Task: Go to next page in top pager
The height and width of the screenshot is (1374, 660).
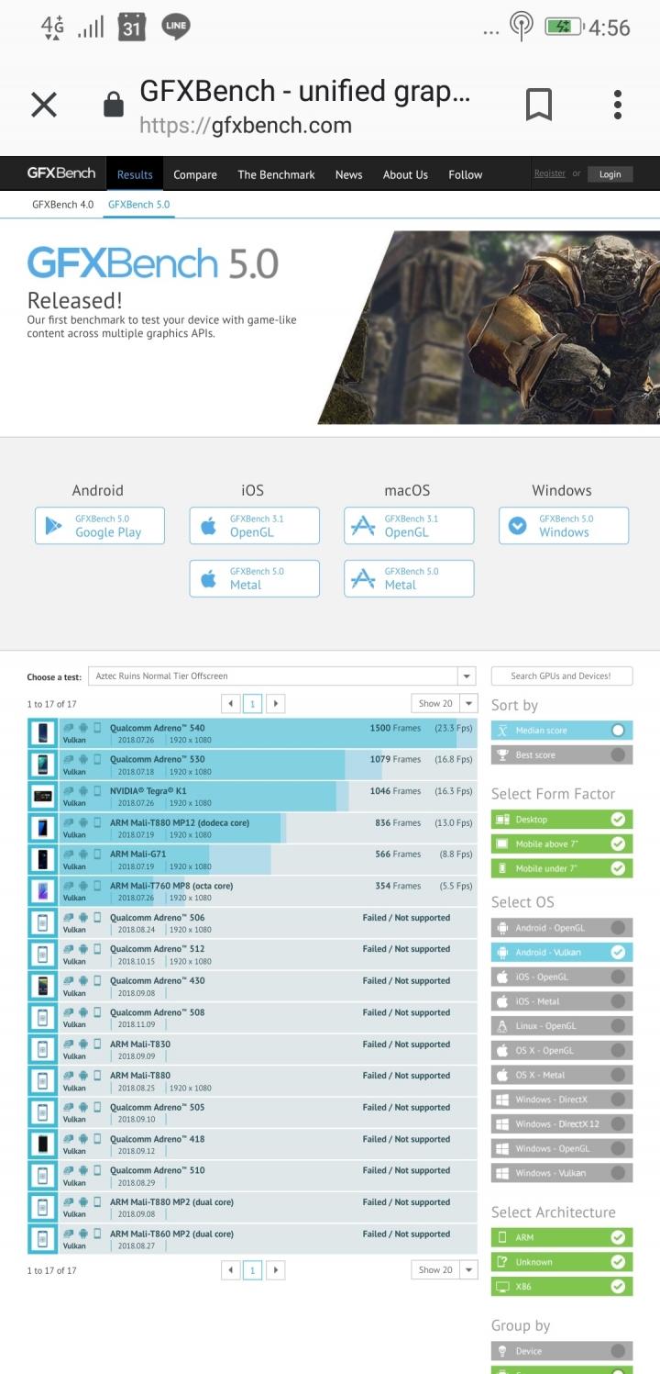Action: [275, 704]
